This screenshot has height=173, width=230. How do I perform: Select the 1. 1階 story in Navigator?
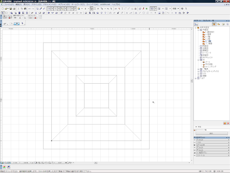point(208,41)
